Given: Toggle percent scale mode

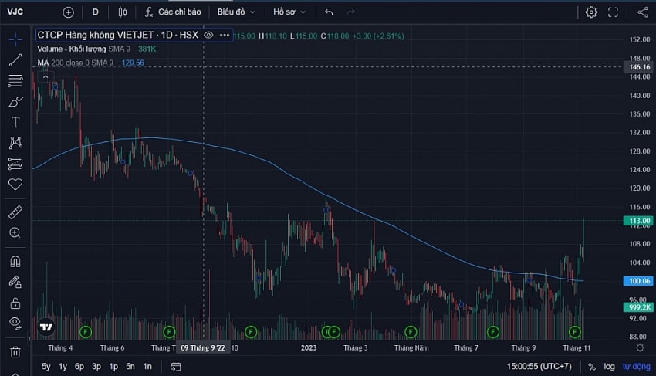Looking at the screenshot, I should click(592, 367).
